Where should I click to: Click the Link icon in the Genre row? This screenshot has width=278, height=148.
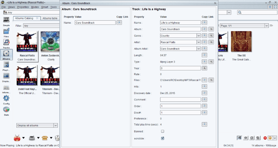click(x=211, y=36)
